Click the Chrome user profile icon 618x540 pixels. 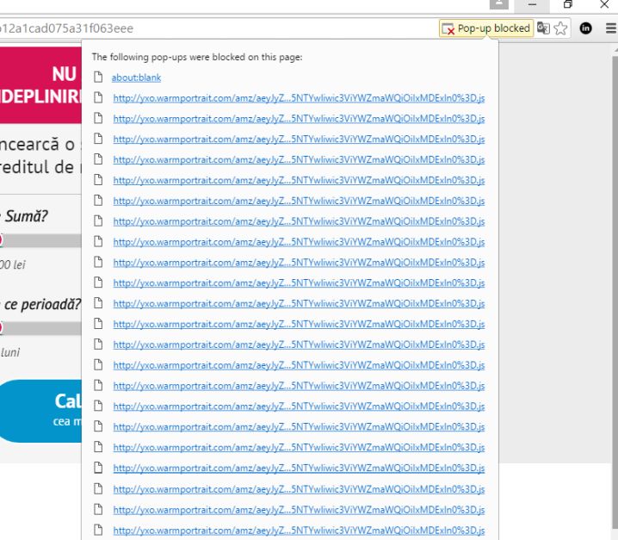pyautogui.click(x=499, y=4)
